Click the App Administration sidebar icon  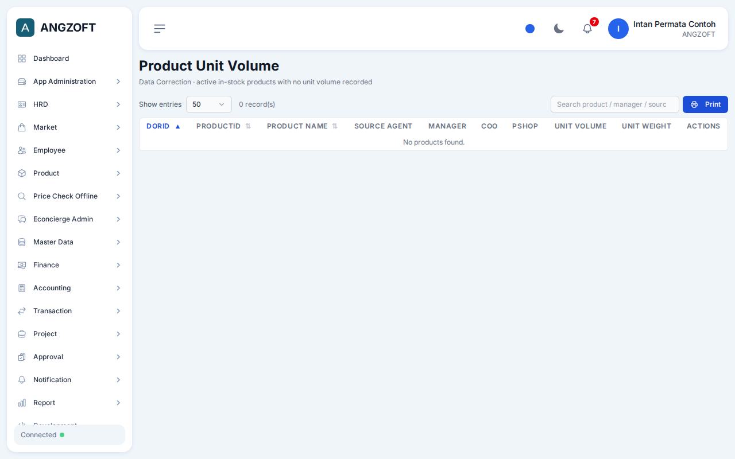tap(22, 81)
